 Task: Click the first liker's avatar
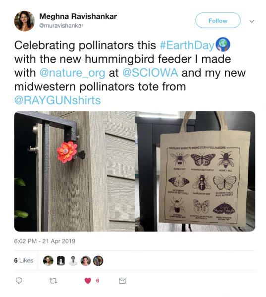48,261
